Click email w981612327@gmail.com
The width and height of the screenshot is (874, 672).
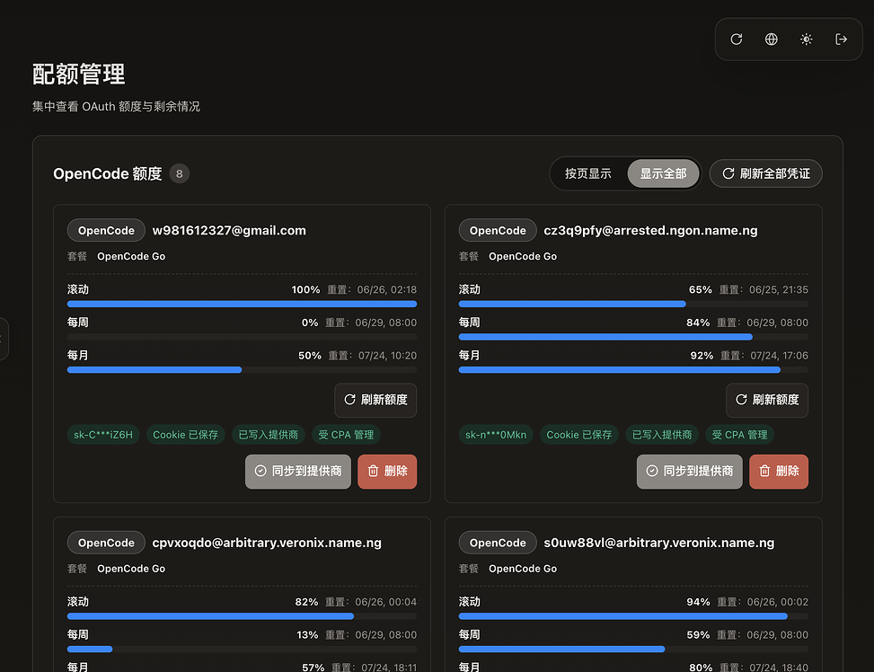pos(229,230)
